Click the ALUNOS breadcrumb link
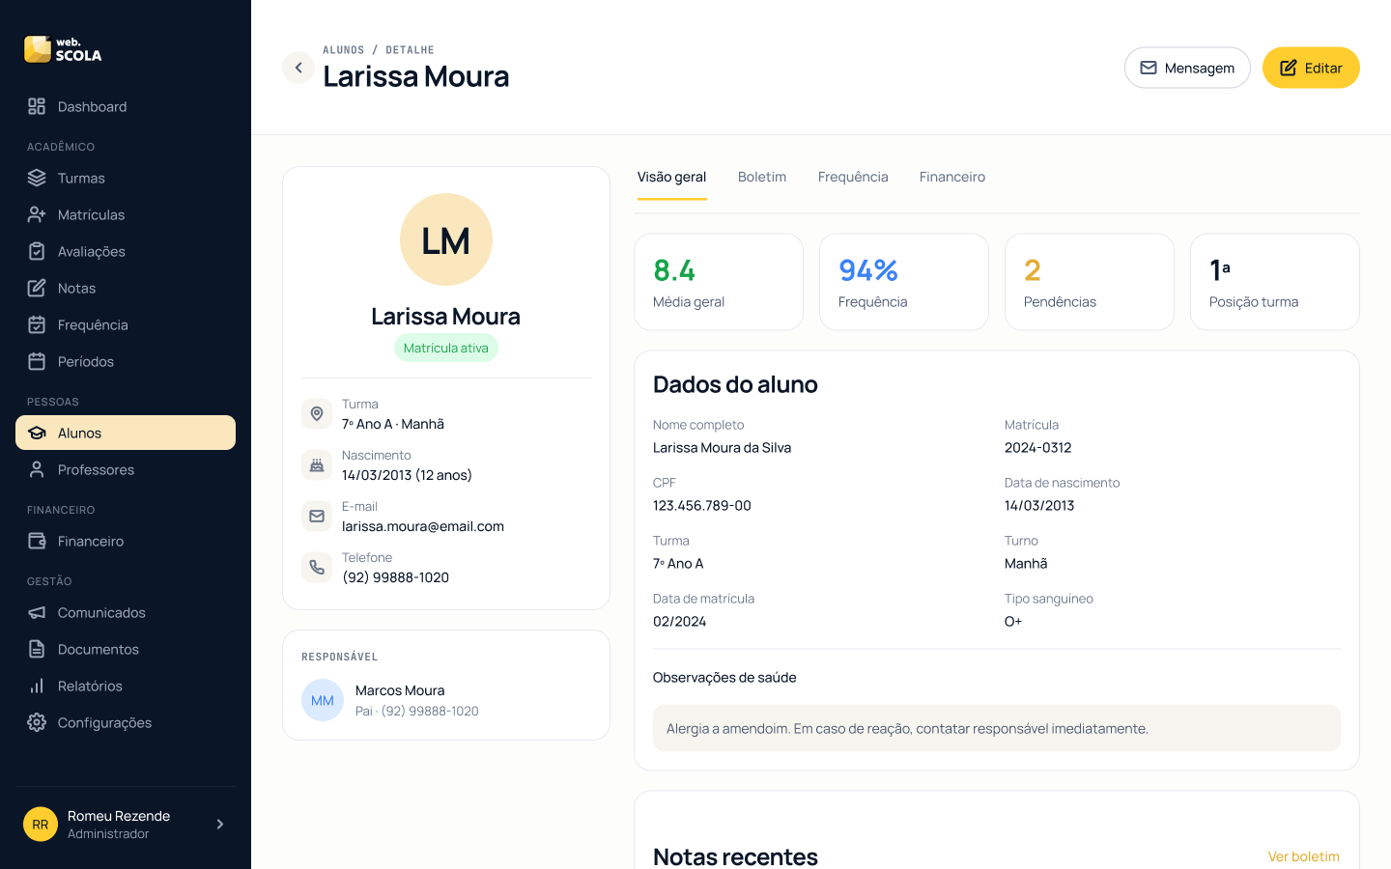The image size is (1391, 869). (x=344, y=50)
